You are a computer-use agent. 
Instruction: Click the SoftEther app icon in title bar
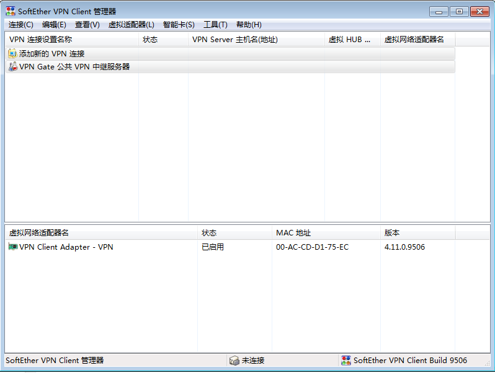point(11,11)
